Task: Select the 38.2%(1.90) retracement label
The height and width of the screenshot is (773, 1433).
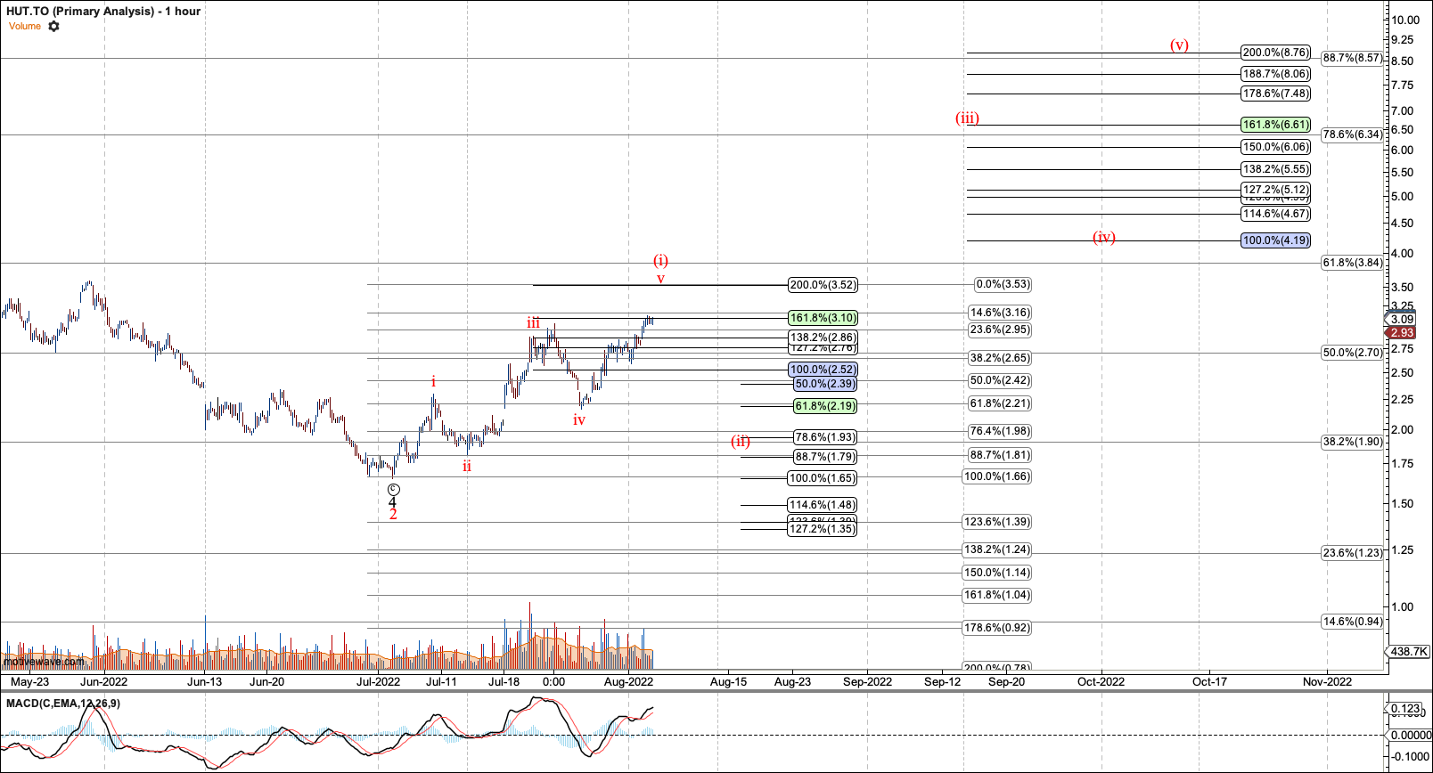Action: (1353, 442)
